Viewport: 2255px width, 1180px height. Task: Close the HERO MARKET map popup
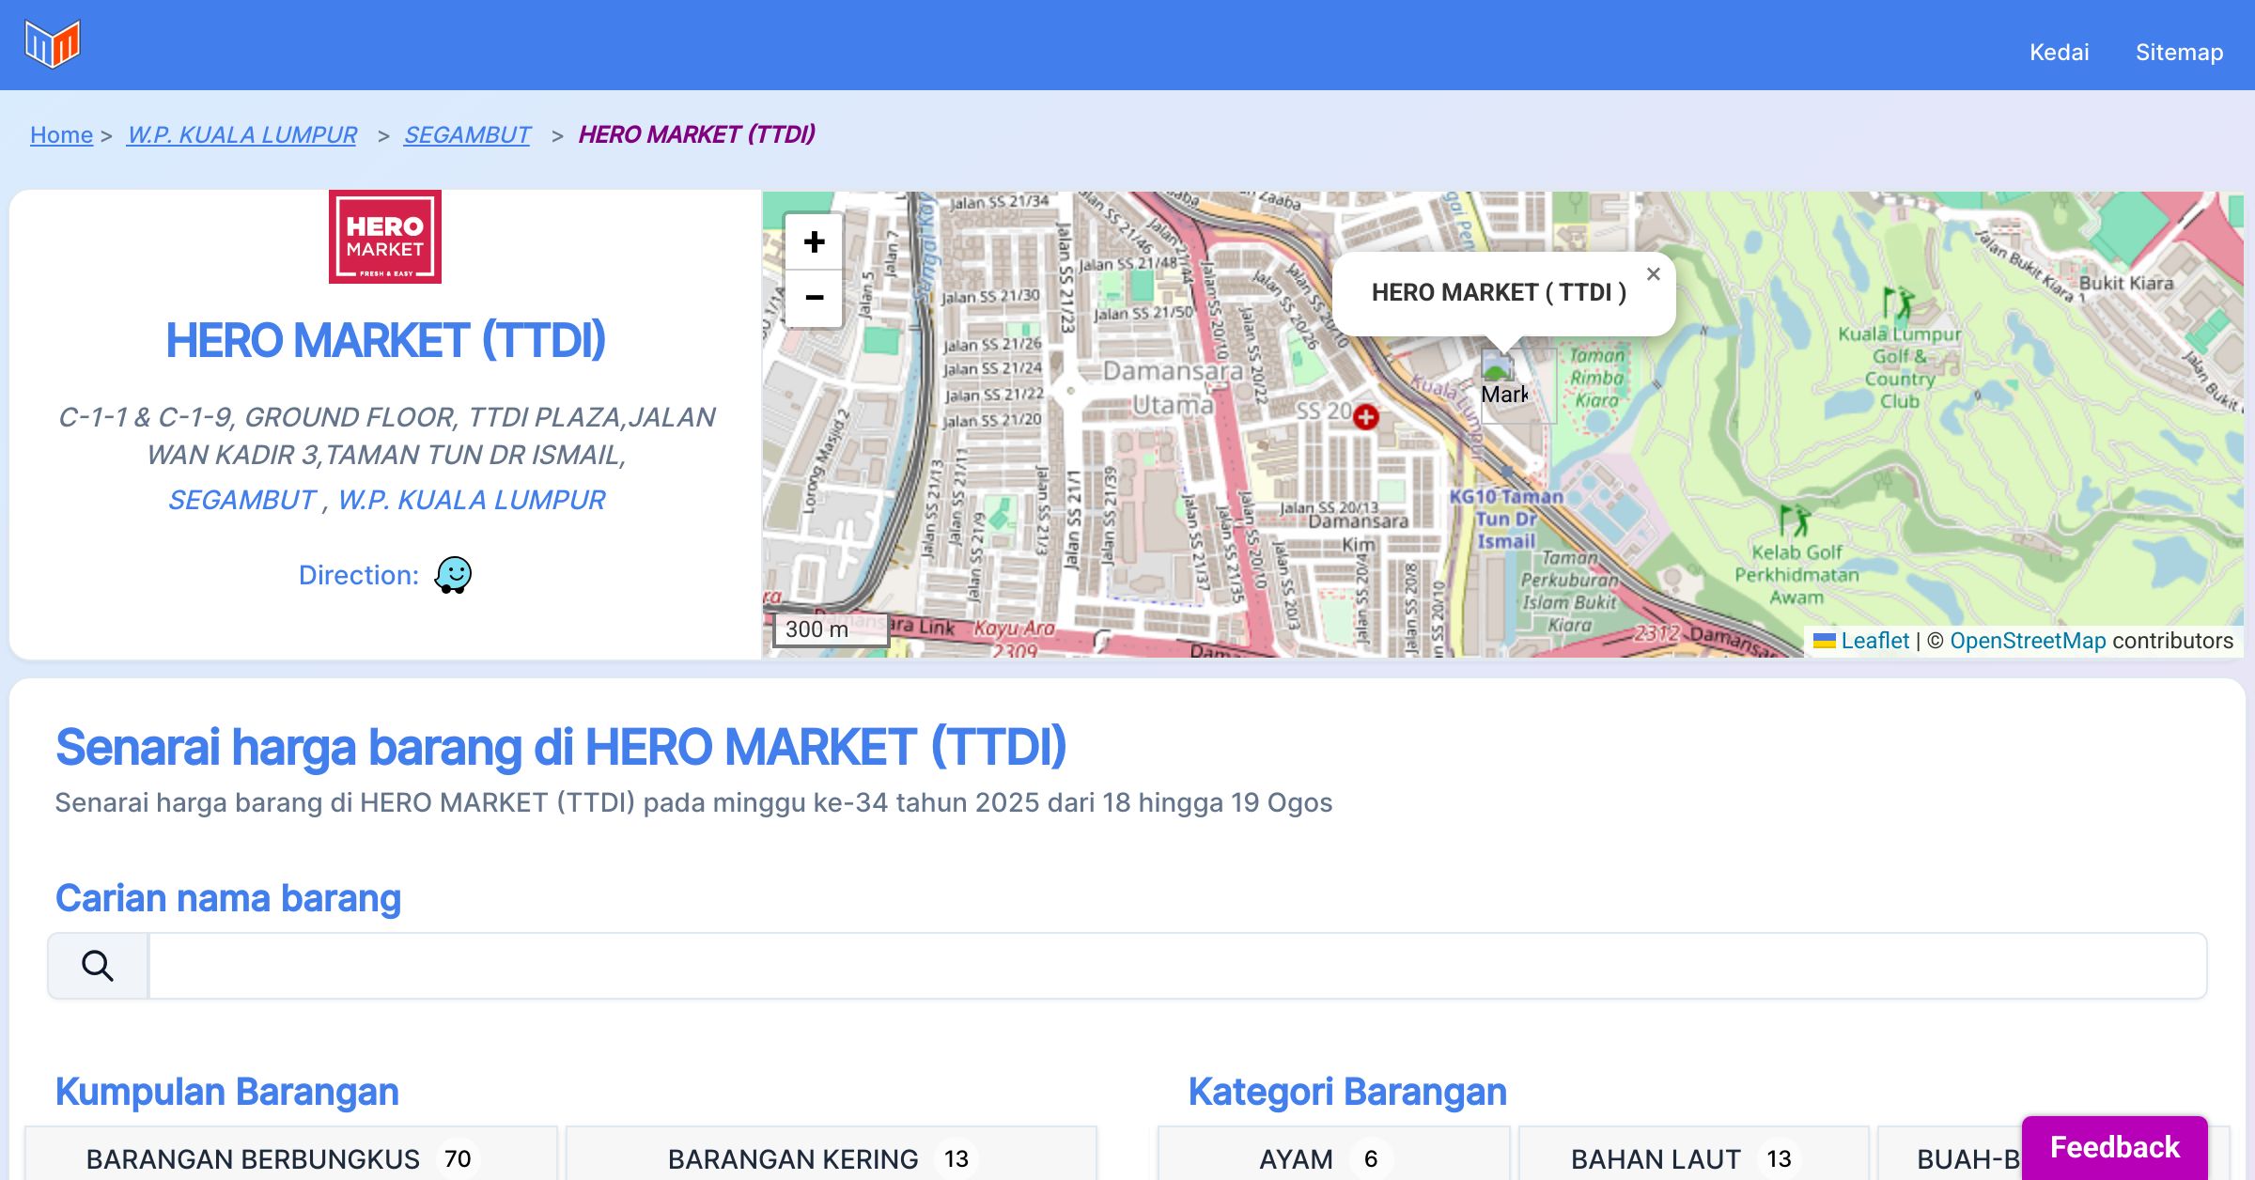tap(1653, 274)
